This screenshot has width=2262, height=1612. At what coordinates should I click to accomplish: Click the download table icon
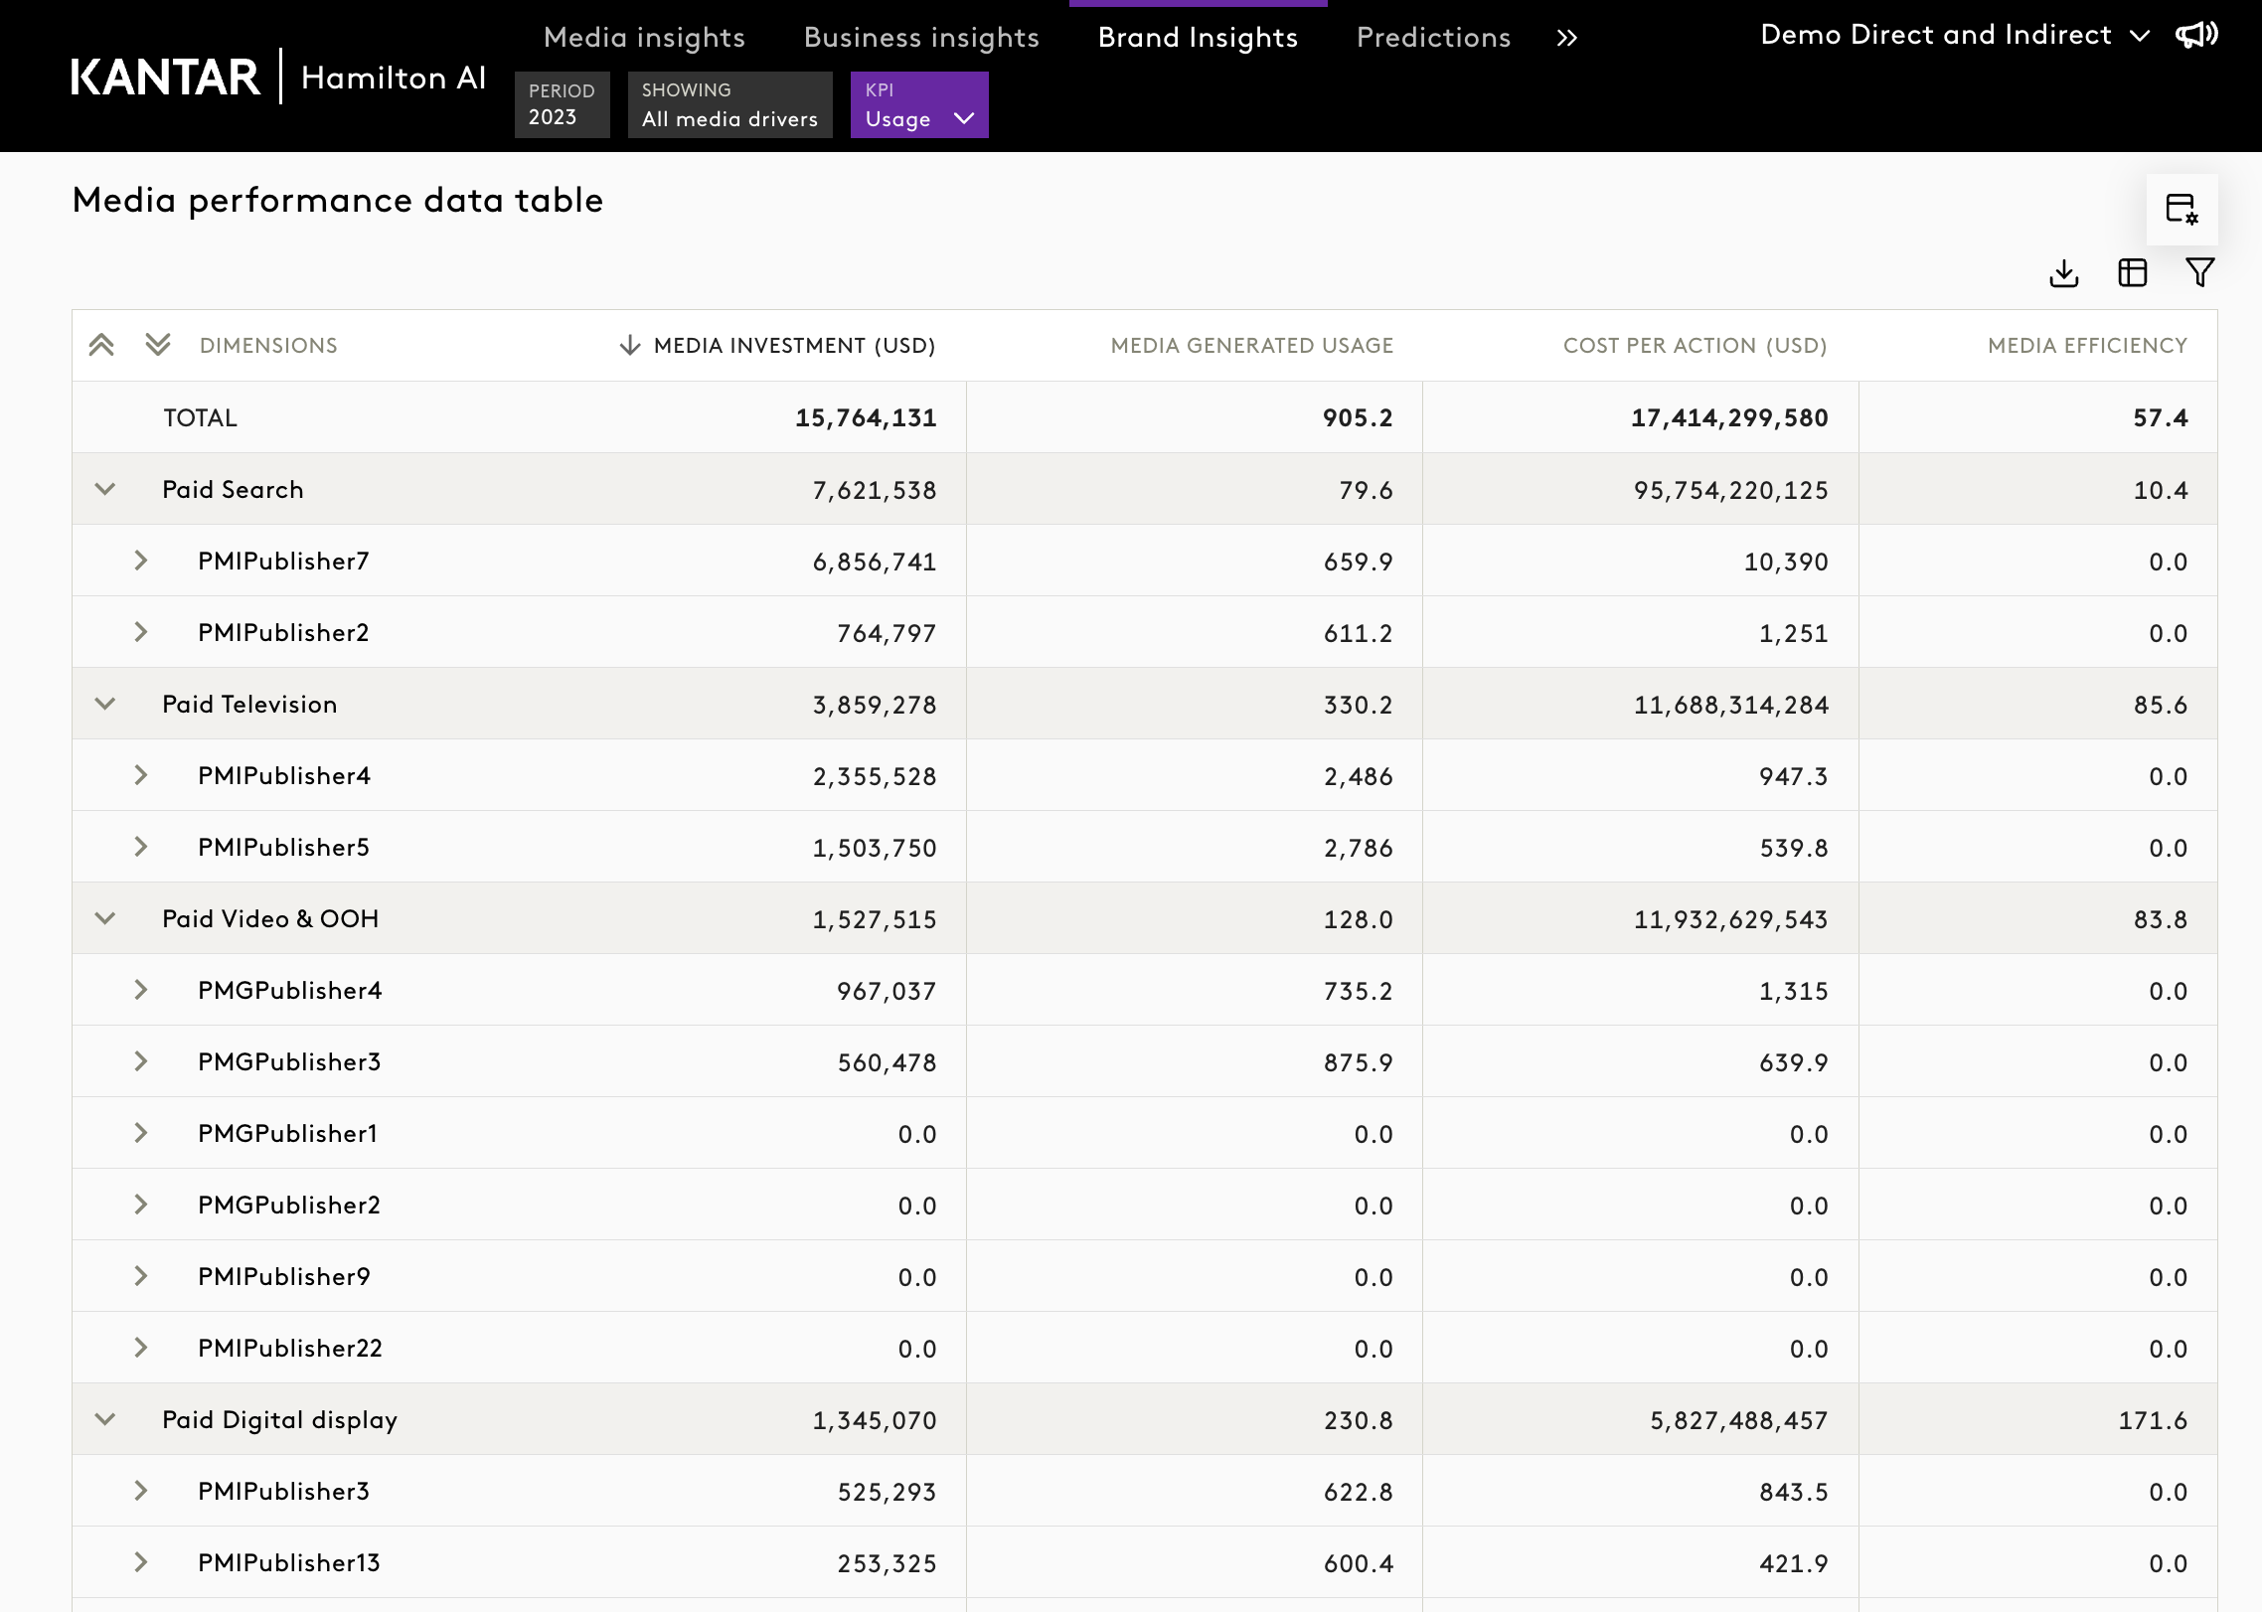(2064, 273)
